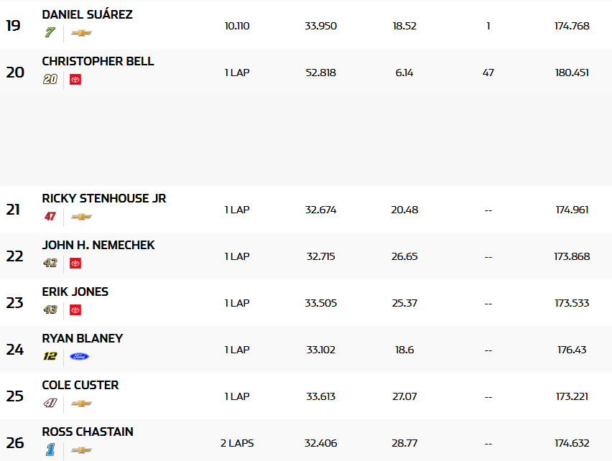Click the Chevrolet logo under Ricky Stenhouse Jr
Image resolution: width=612 pixels, height=461 pixels.
(x=81, y=217)
